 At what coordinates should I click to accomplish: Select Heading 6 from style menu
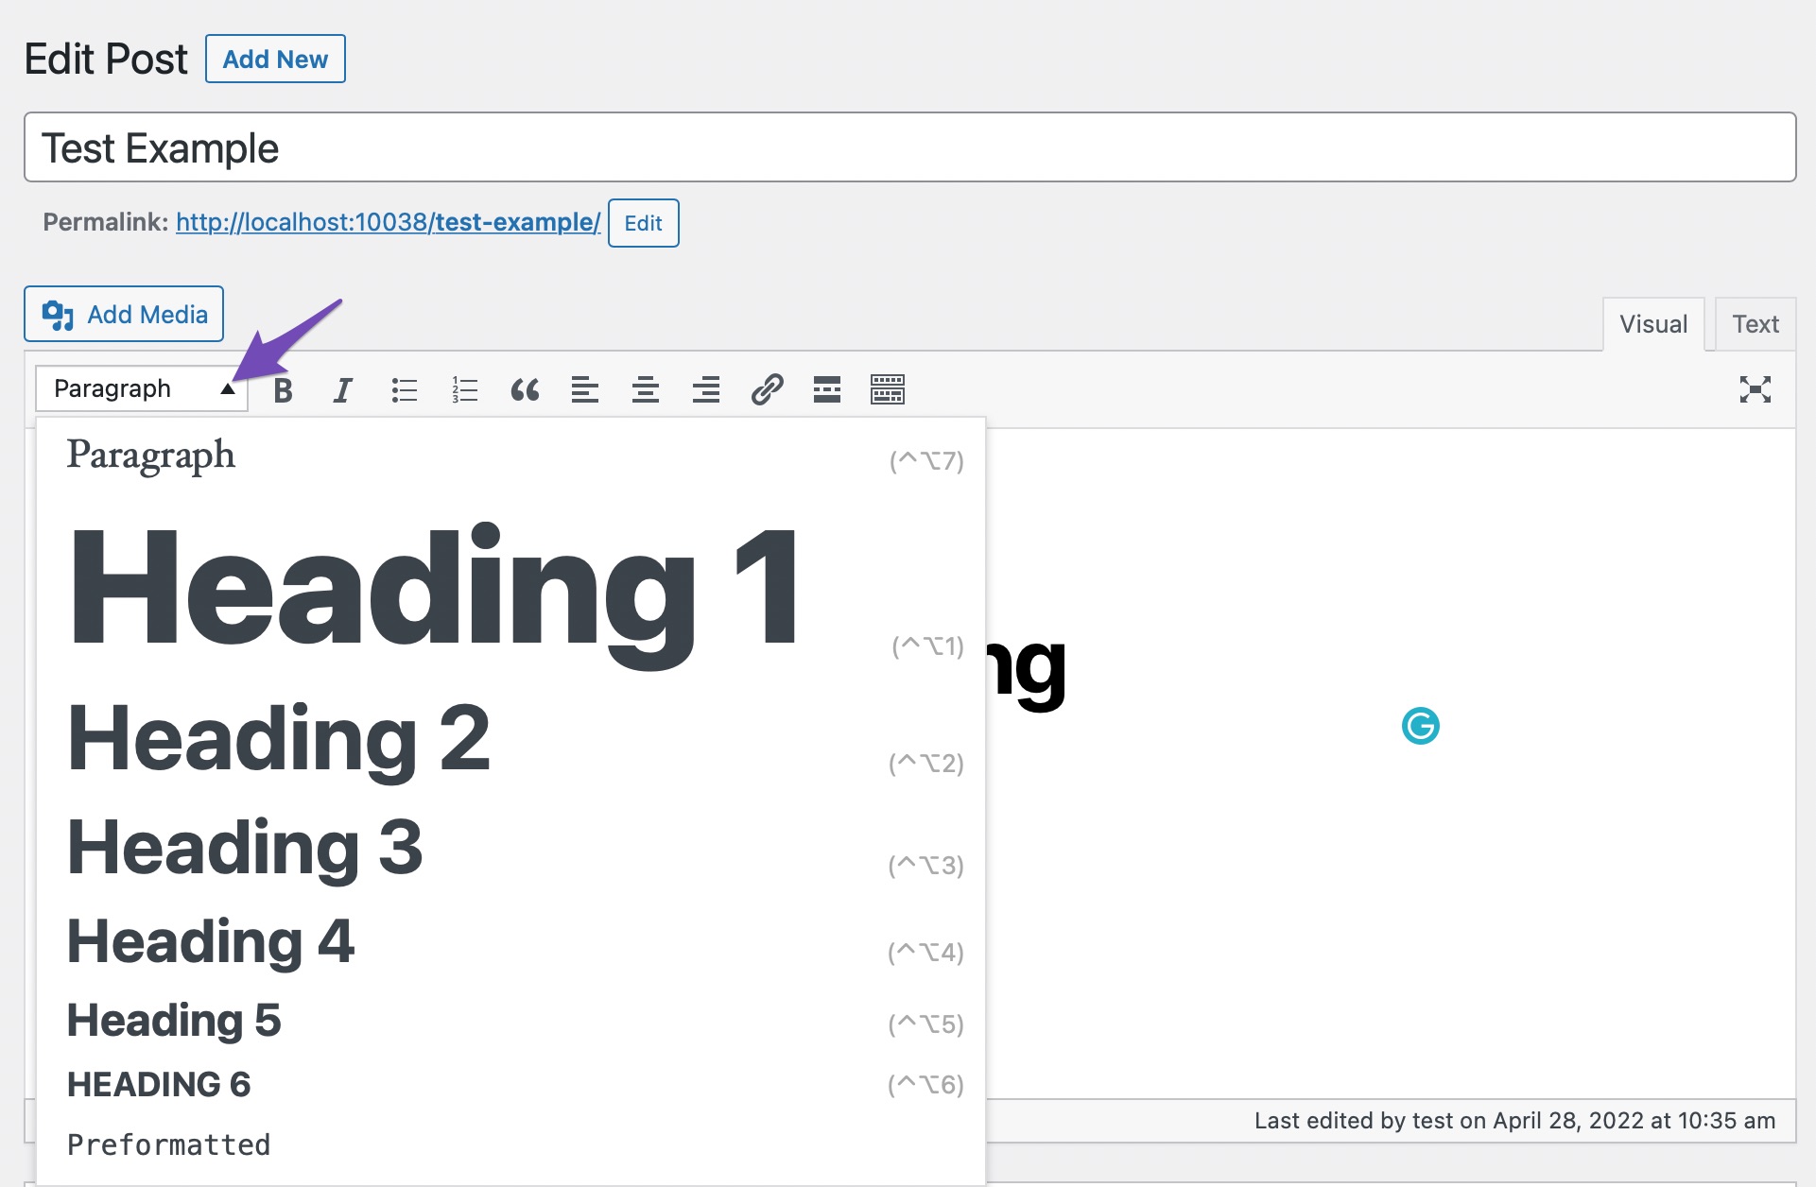coord(159,1084)
